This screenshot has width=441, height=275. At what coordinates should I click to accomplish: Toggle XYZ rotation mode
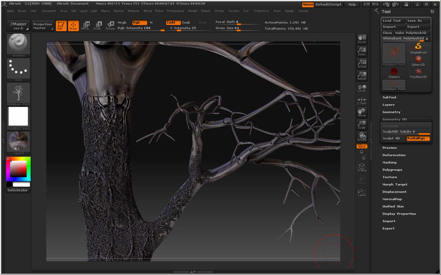[x=362, y=146]
